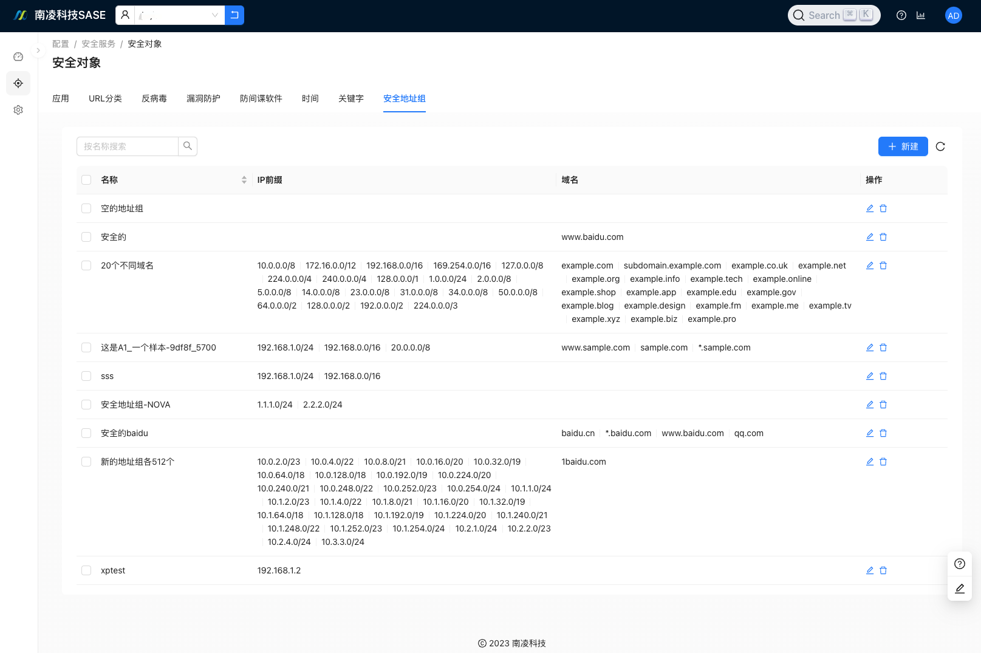Go to 安全服务 in breadcrumb

tap(98, 44)
